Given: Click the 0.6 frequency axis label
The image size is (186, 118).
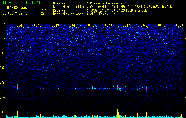Looking at the screenshot, I should point(2,112).
